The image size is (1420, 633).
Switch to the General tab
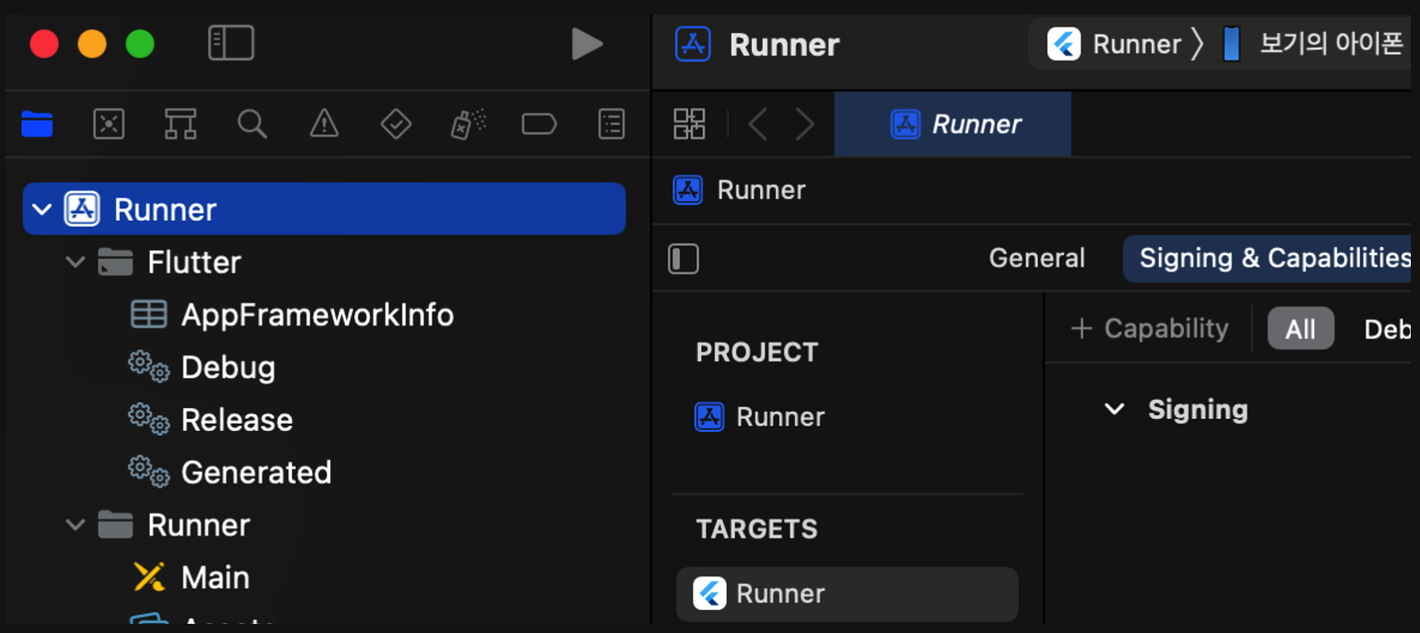pos(1037,259)
